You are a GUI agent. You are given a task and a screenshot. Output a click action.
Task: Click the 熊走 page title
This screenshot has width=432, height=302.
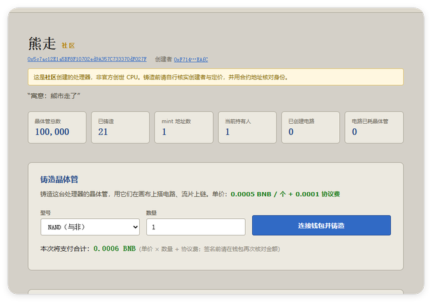pyautogui.click(x=42, y=44)
